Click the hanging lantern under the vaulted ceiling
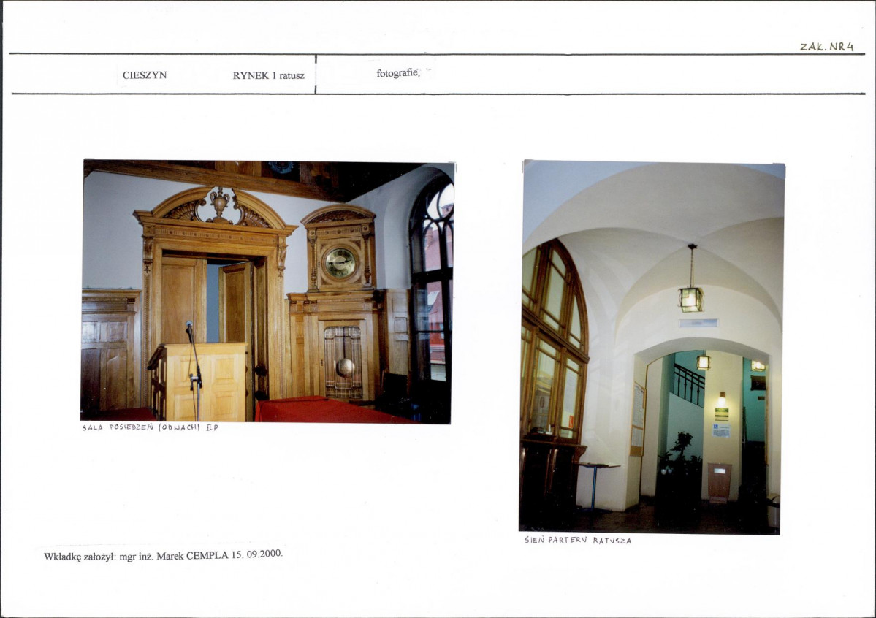The height and width of the screenshot is (618, 876). point(690,297)
